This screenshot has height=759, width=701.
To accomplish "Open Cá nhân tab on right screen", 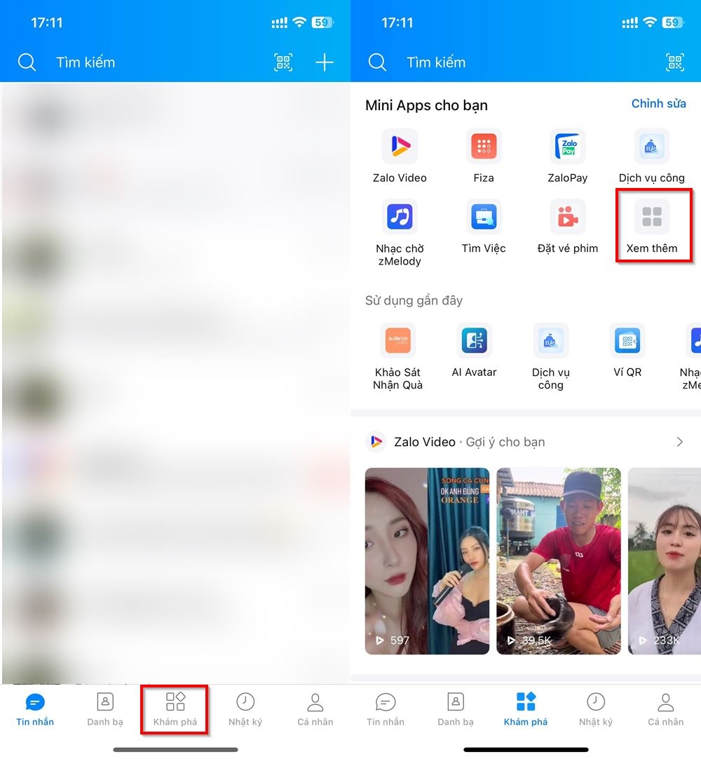I will tap(666, 710).
